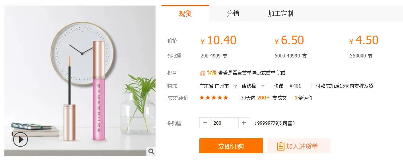Select the 现货 tab
The height and width of the screenshot is (162, 403).
pyautogui.click(x=185, y=13)
